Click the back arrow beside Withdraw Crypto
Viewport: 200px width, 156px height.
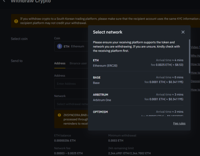pyautogui.click(x=4, y=1)
